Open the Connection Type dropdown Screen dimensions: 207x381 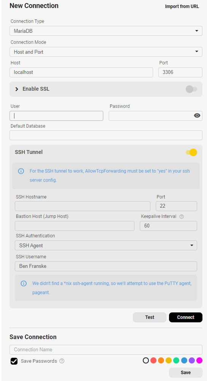click(106, 31)
